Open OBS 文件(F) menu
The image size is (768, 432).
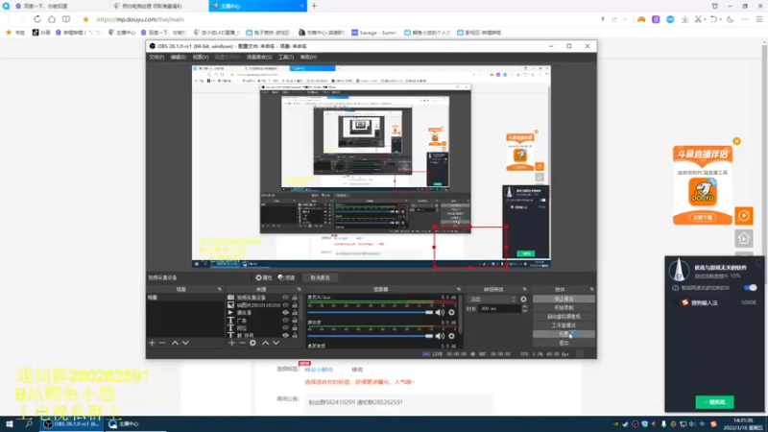(156, 58)
